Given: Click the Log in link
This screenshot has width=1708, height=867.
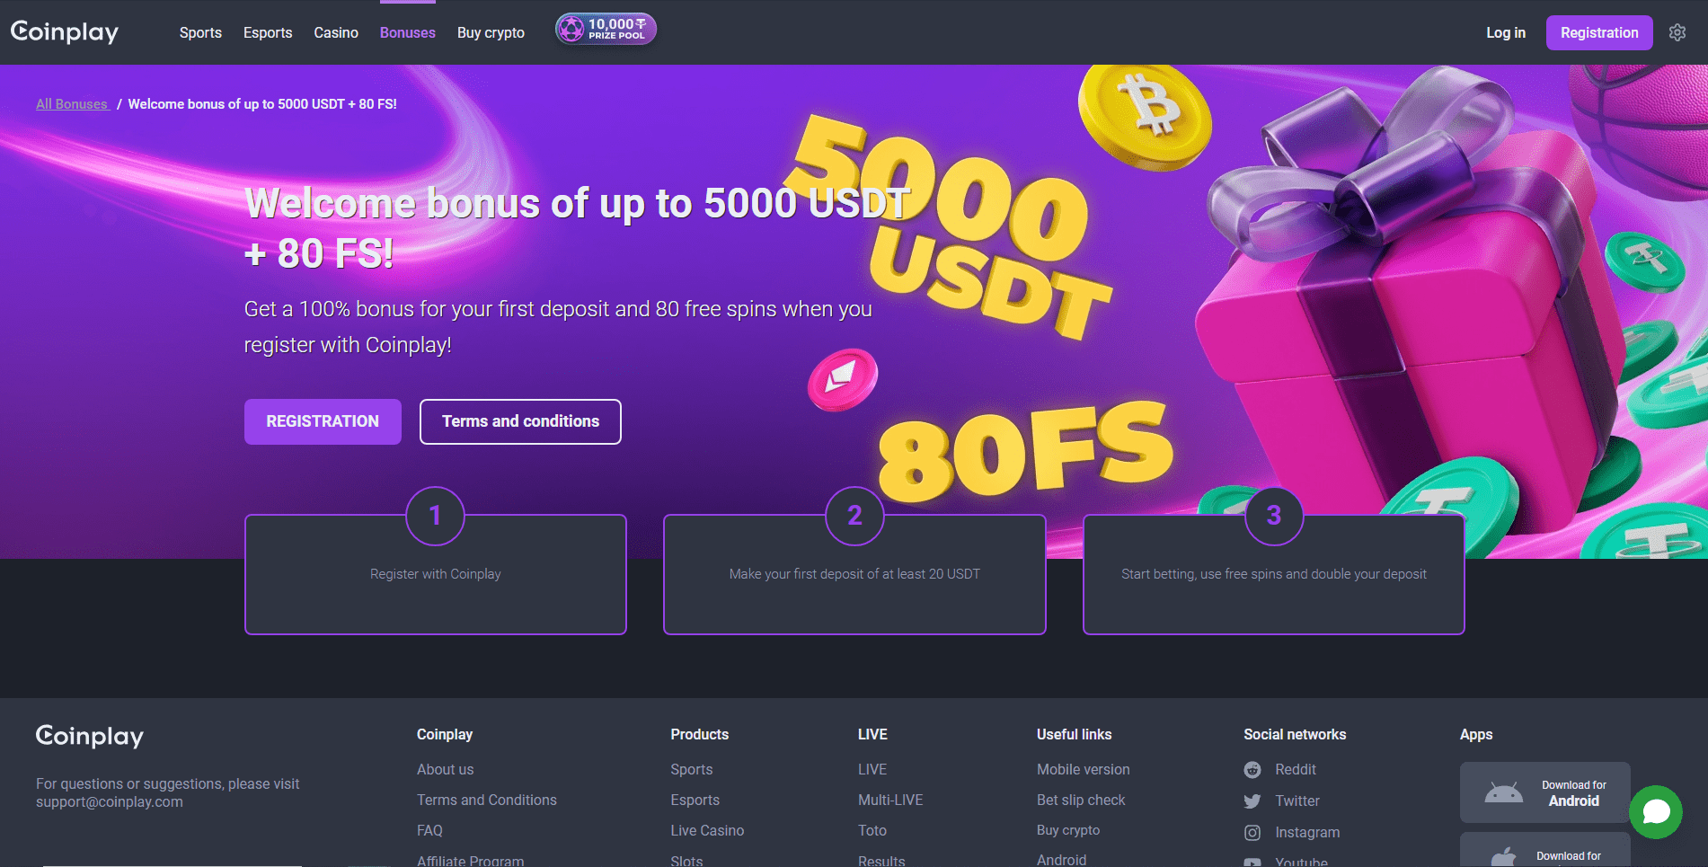Looking at the screenshot, I should tap(1506, 32).
